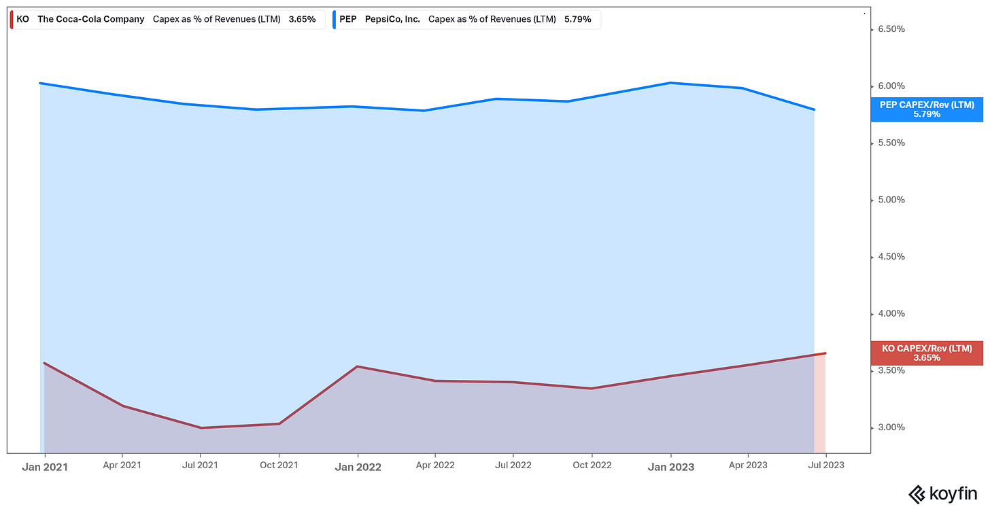Click the 3.50% y-axis value
Screen dimensions: 990x511
(890, 370)
